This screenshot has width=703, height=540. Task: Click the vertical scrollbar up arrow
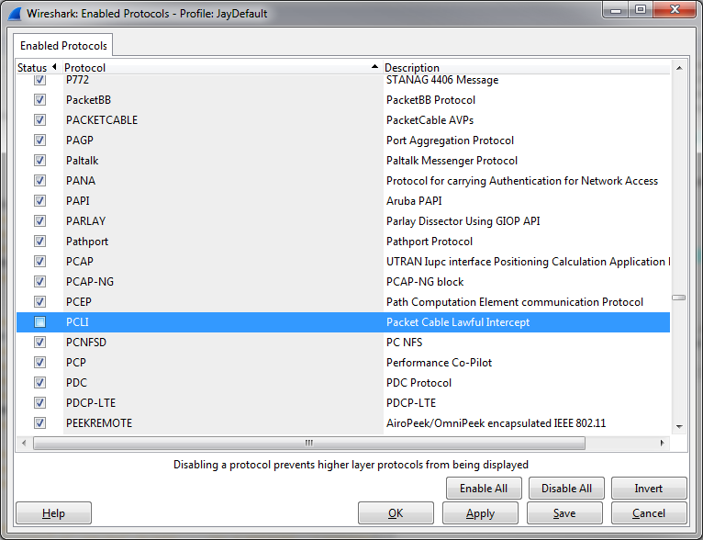tap(679, 68)
